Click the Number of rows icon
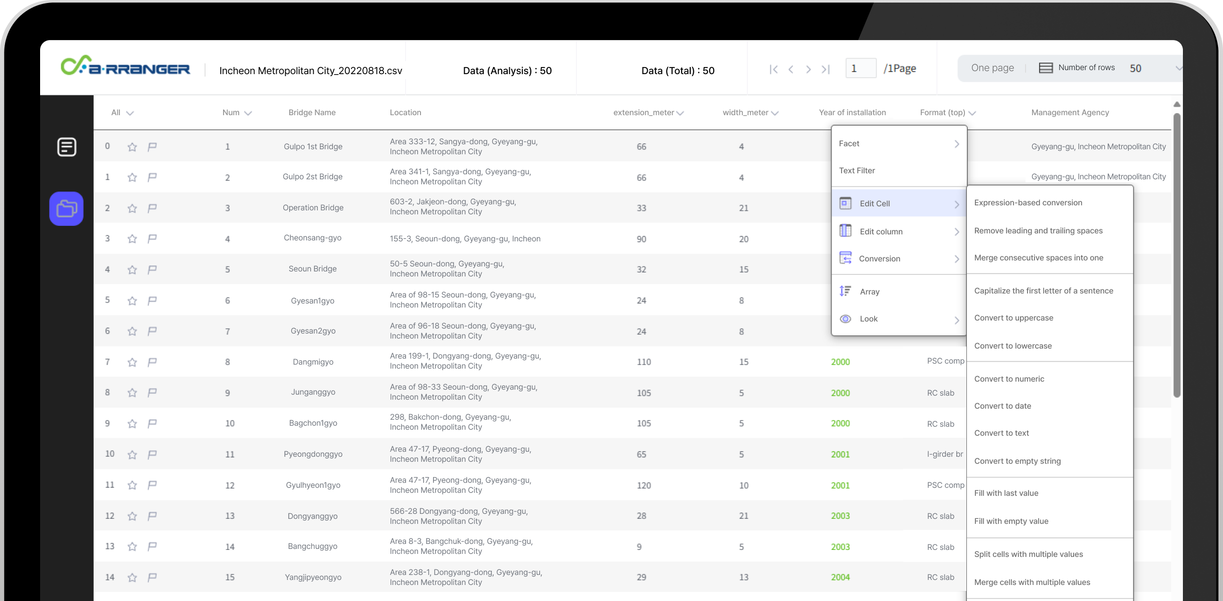Screen dimensions: 1223x601 click(x=1046, y=68)
